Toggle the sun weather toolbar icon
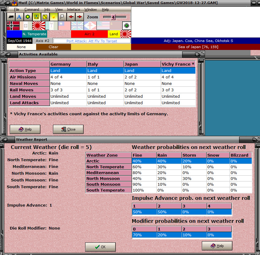 (x=54, y=17)
